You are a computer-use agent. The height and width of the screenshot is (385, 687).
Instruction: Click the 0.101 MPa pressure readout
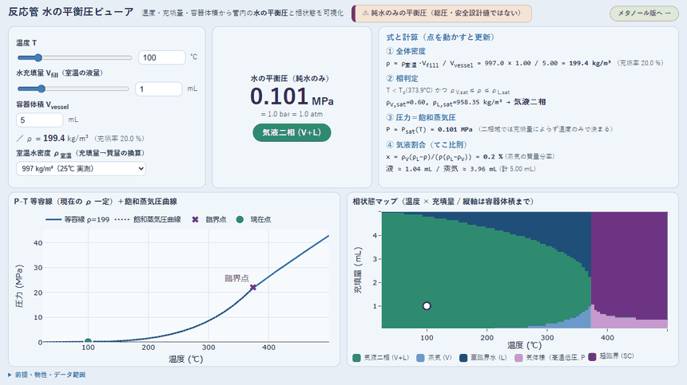pos(292,96)
